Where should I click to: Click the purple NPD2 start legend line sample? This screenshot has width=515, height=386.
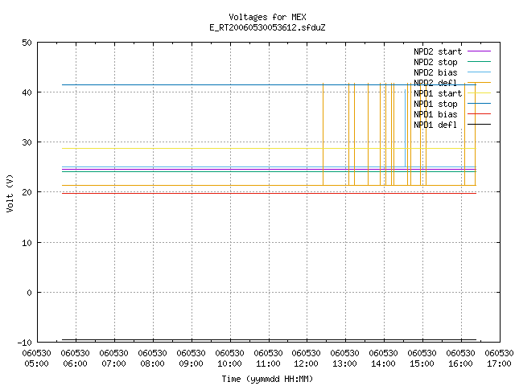click(479, 51)
